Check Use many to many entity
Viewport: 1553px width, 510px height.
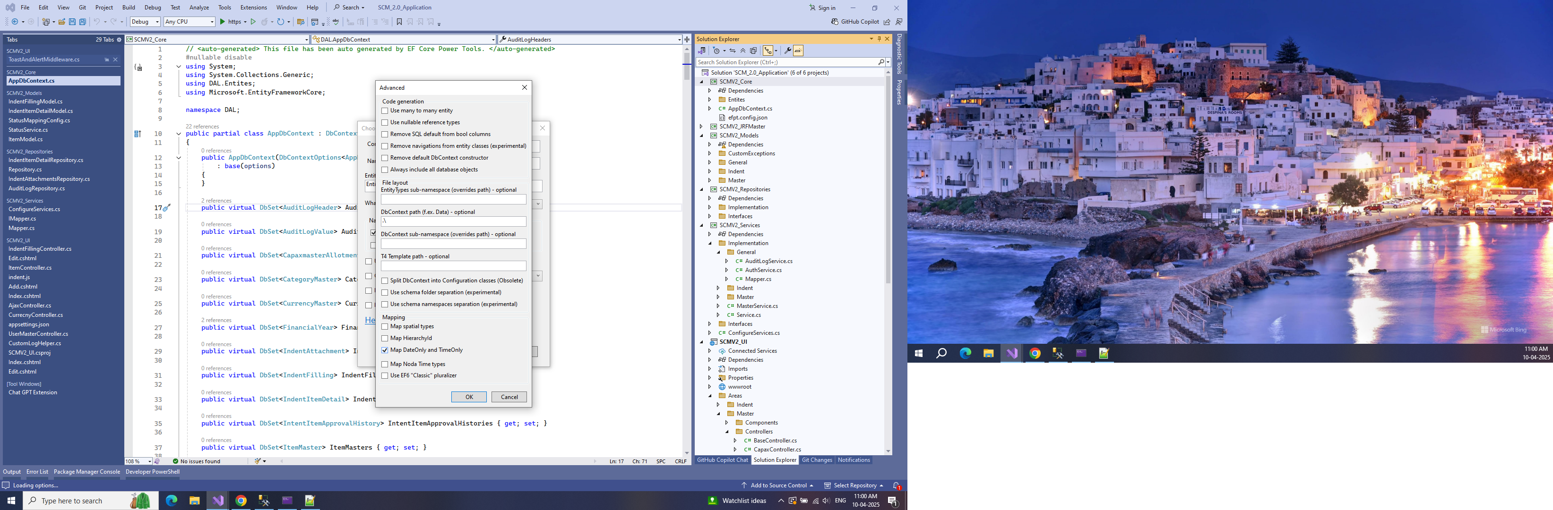coord(385,111)
